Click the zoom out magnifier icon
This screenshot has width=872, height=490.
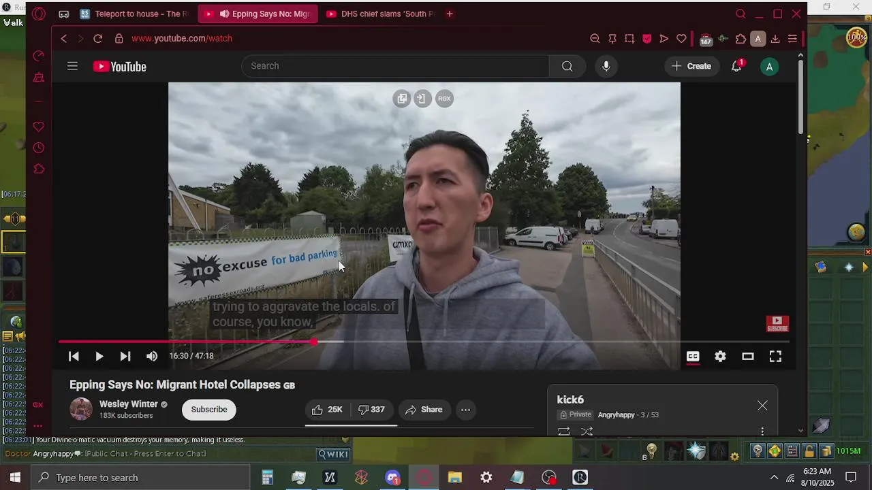pos(595,39)
